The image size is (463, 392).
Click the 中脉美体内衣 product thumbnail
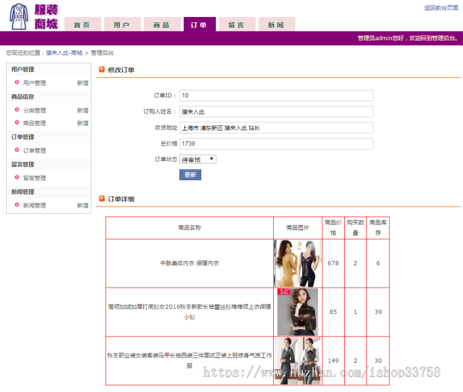point(297,263)
